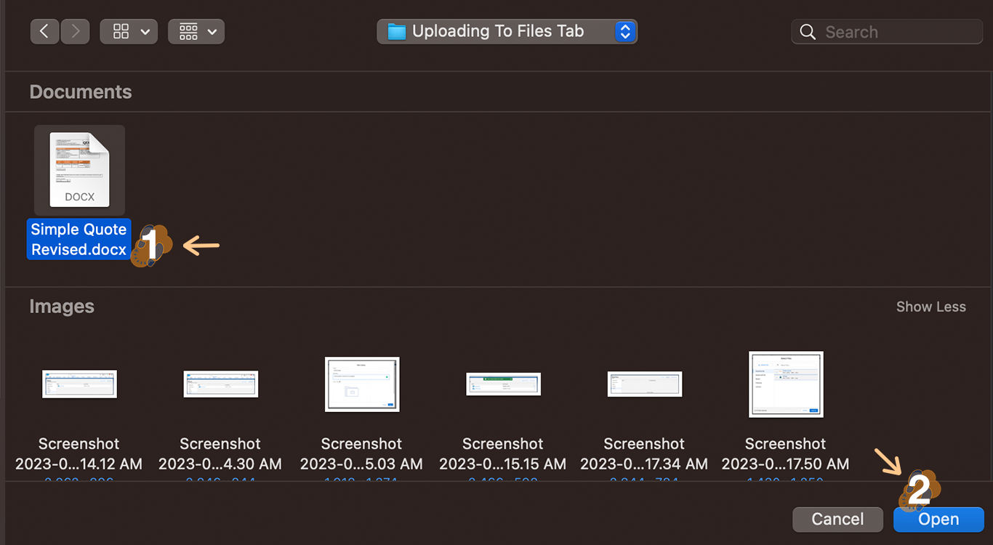
Task: Click the blue up-down arrows on folder popup
Action: [x=625, y=31]
